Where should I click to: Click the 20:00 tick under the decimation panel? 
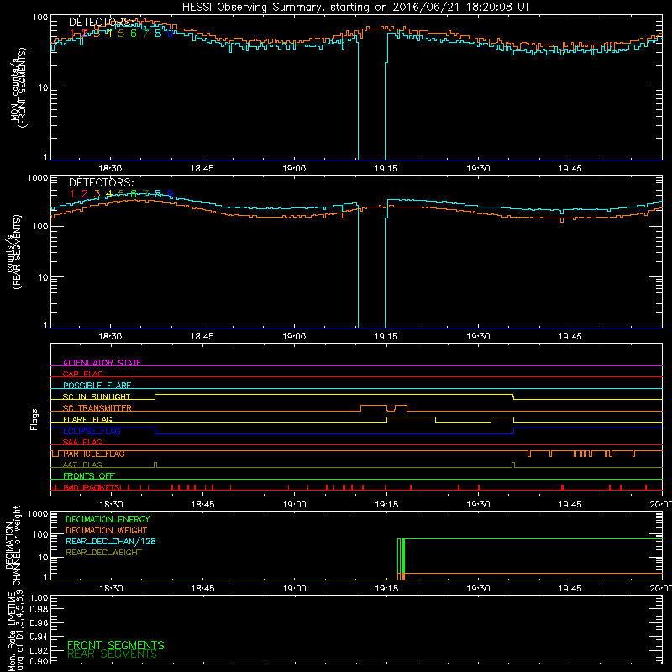pos(660,589)
